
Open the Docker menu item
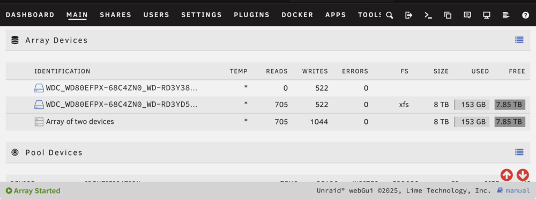(x=297, y=15)
